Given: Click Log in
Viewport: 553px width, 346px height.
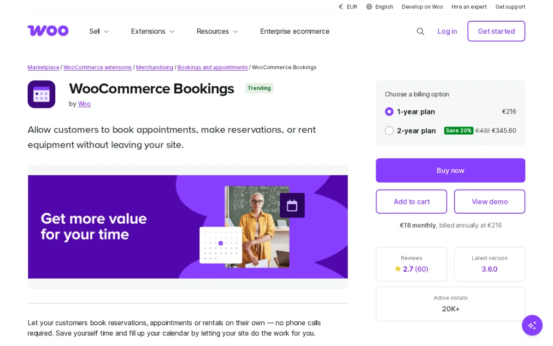Looking at the screenshot, I should point(447,31).
